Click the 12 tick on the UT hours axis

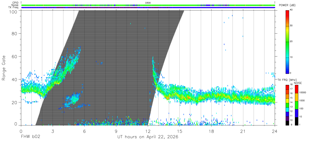click(148, 131)
